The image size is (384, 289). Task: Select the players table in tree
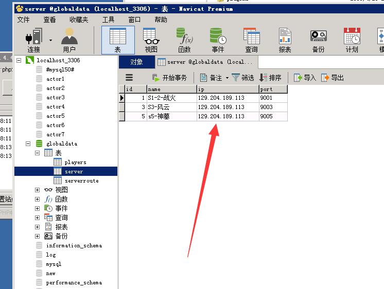(75, 162)
